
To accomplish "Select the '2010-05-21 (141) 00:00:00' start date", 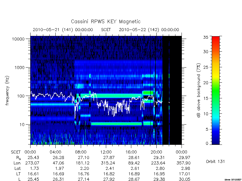I will [63, 30].
